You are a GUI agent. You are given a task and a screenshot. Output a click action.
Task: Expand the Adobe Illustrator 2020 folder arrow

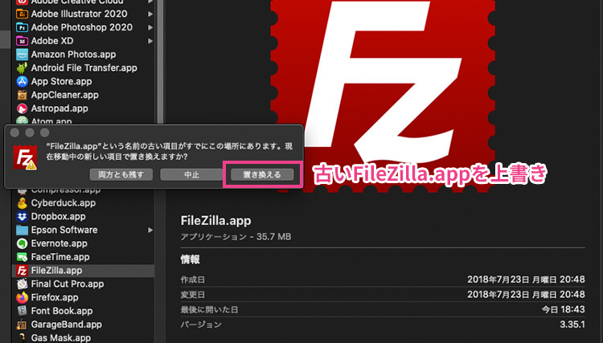click(151, 13)
